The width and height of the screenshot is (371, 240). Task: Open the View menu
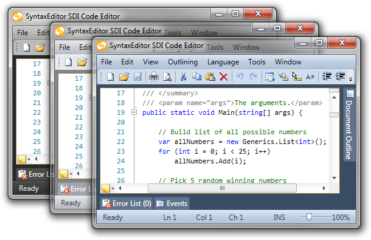tap(150, 62)
